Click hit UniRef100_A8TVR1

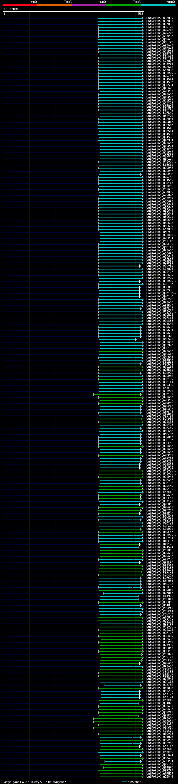pos(160,391)
